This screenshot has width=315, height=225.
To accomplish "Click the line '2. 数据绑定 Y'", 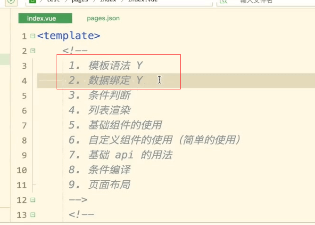I will pos(106,80).
